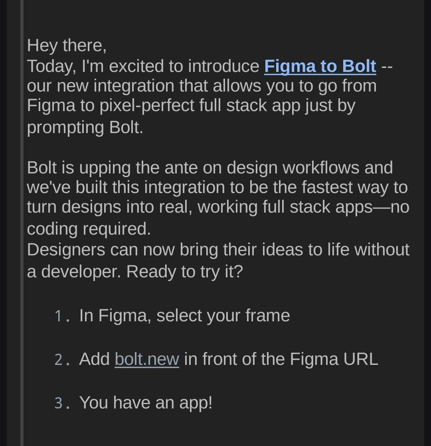Click the vertical quote bar beside the message

click(x=22, y=223)
